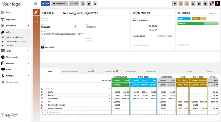
Task: Click the yellow Work progress bar
Action: point(199,18)
